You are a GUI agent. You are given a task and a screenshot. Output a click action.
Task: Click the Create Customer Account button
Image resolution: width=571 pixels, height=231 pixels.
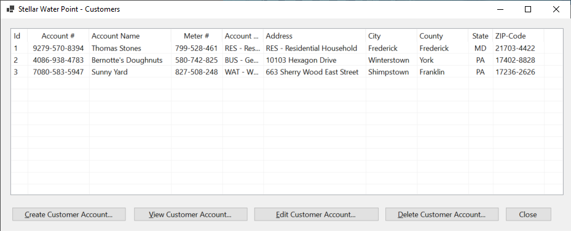[69, 214]
